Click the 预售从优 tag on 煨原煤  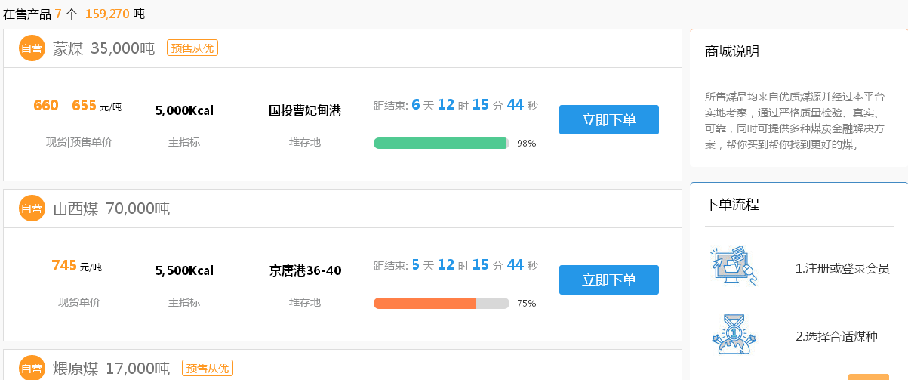click(x=208, y=369)
